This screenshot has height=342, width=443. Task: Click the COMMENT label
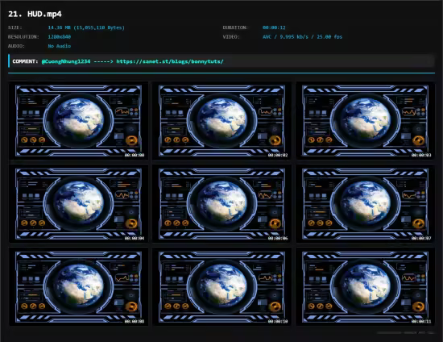(25, 61)
